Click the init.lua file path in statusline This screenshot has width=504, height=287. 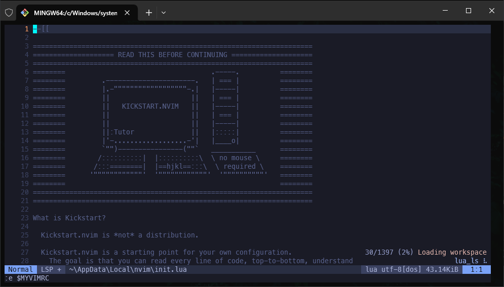tap(128, 269)
